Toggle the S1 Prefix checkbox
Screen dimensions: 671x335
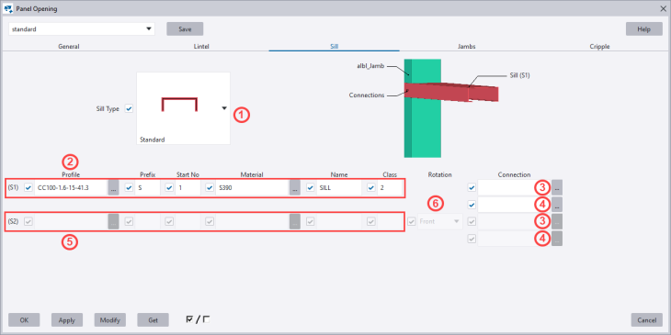click(129, 187)
